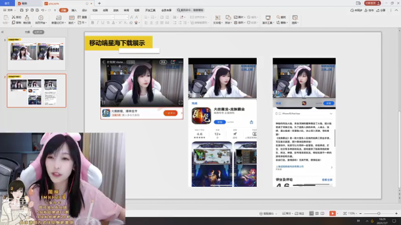
Task: Click the Undo arrow
Action: coord(43,10)
